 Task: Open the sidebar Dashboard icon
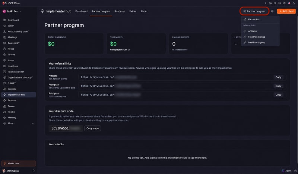(4, 20)
